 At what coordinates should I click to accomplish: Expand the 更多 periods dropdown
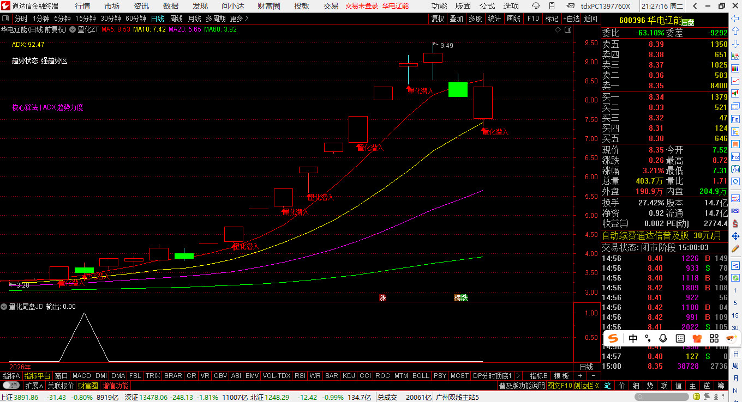239,19
